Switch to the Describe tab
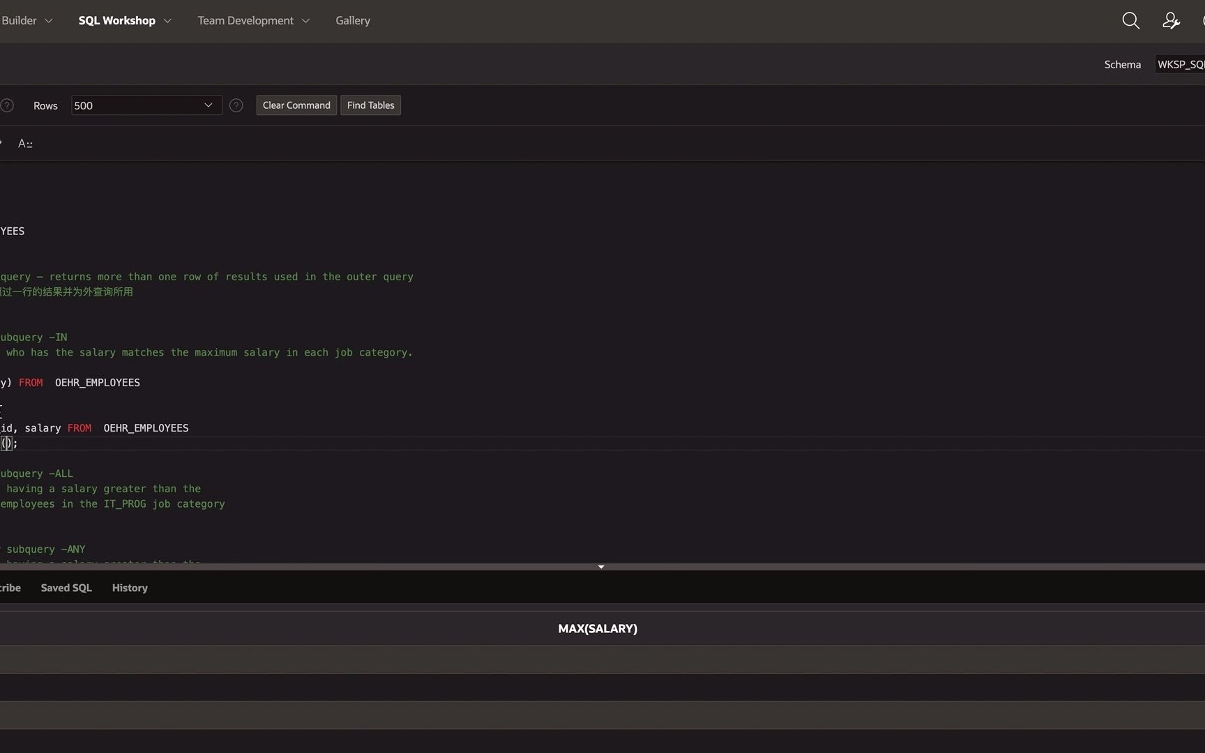Image resolution: width=1205 pixels, height=753 pixels. [x=10, y=588]
